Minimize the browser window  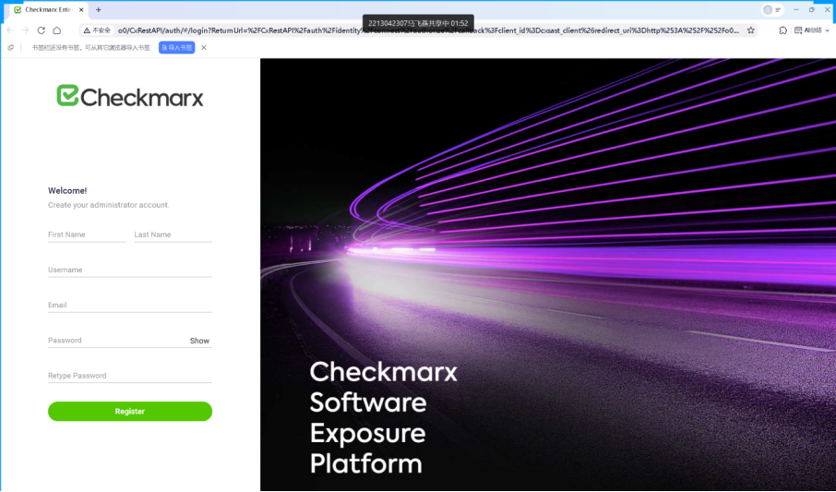[x=796, y=9]
